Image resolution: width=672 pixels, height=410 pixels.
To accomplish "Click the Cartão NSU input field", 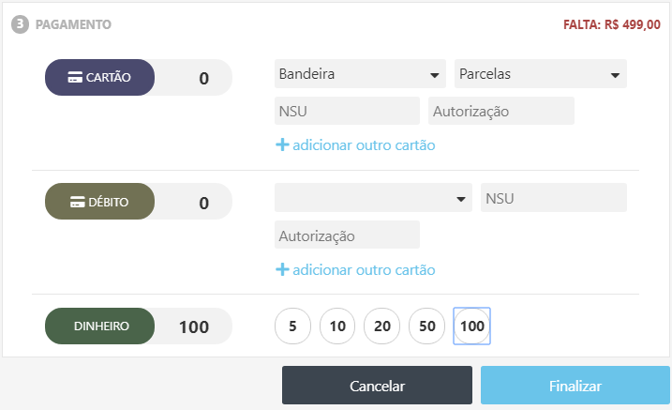I will (x=347, y=112).
